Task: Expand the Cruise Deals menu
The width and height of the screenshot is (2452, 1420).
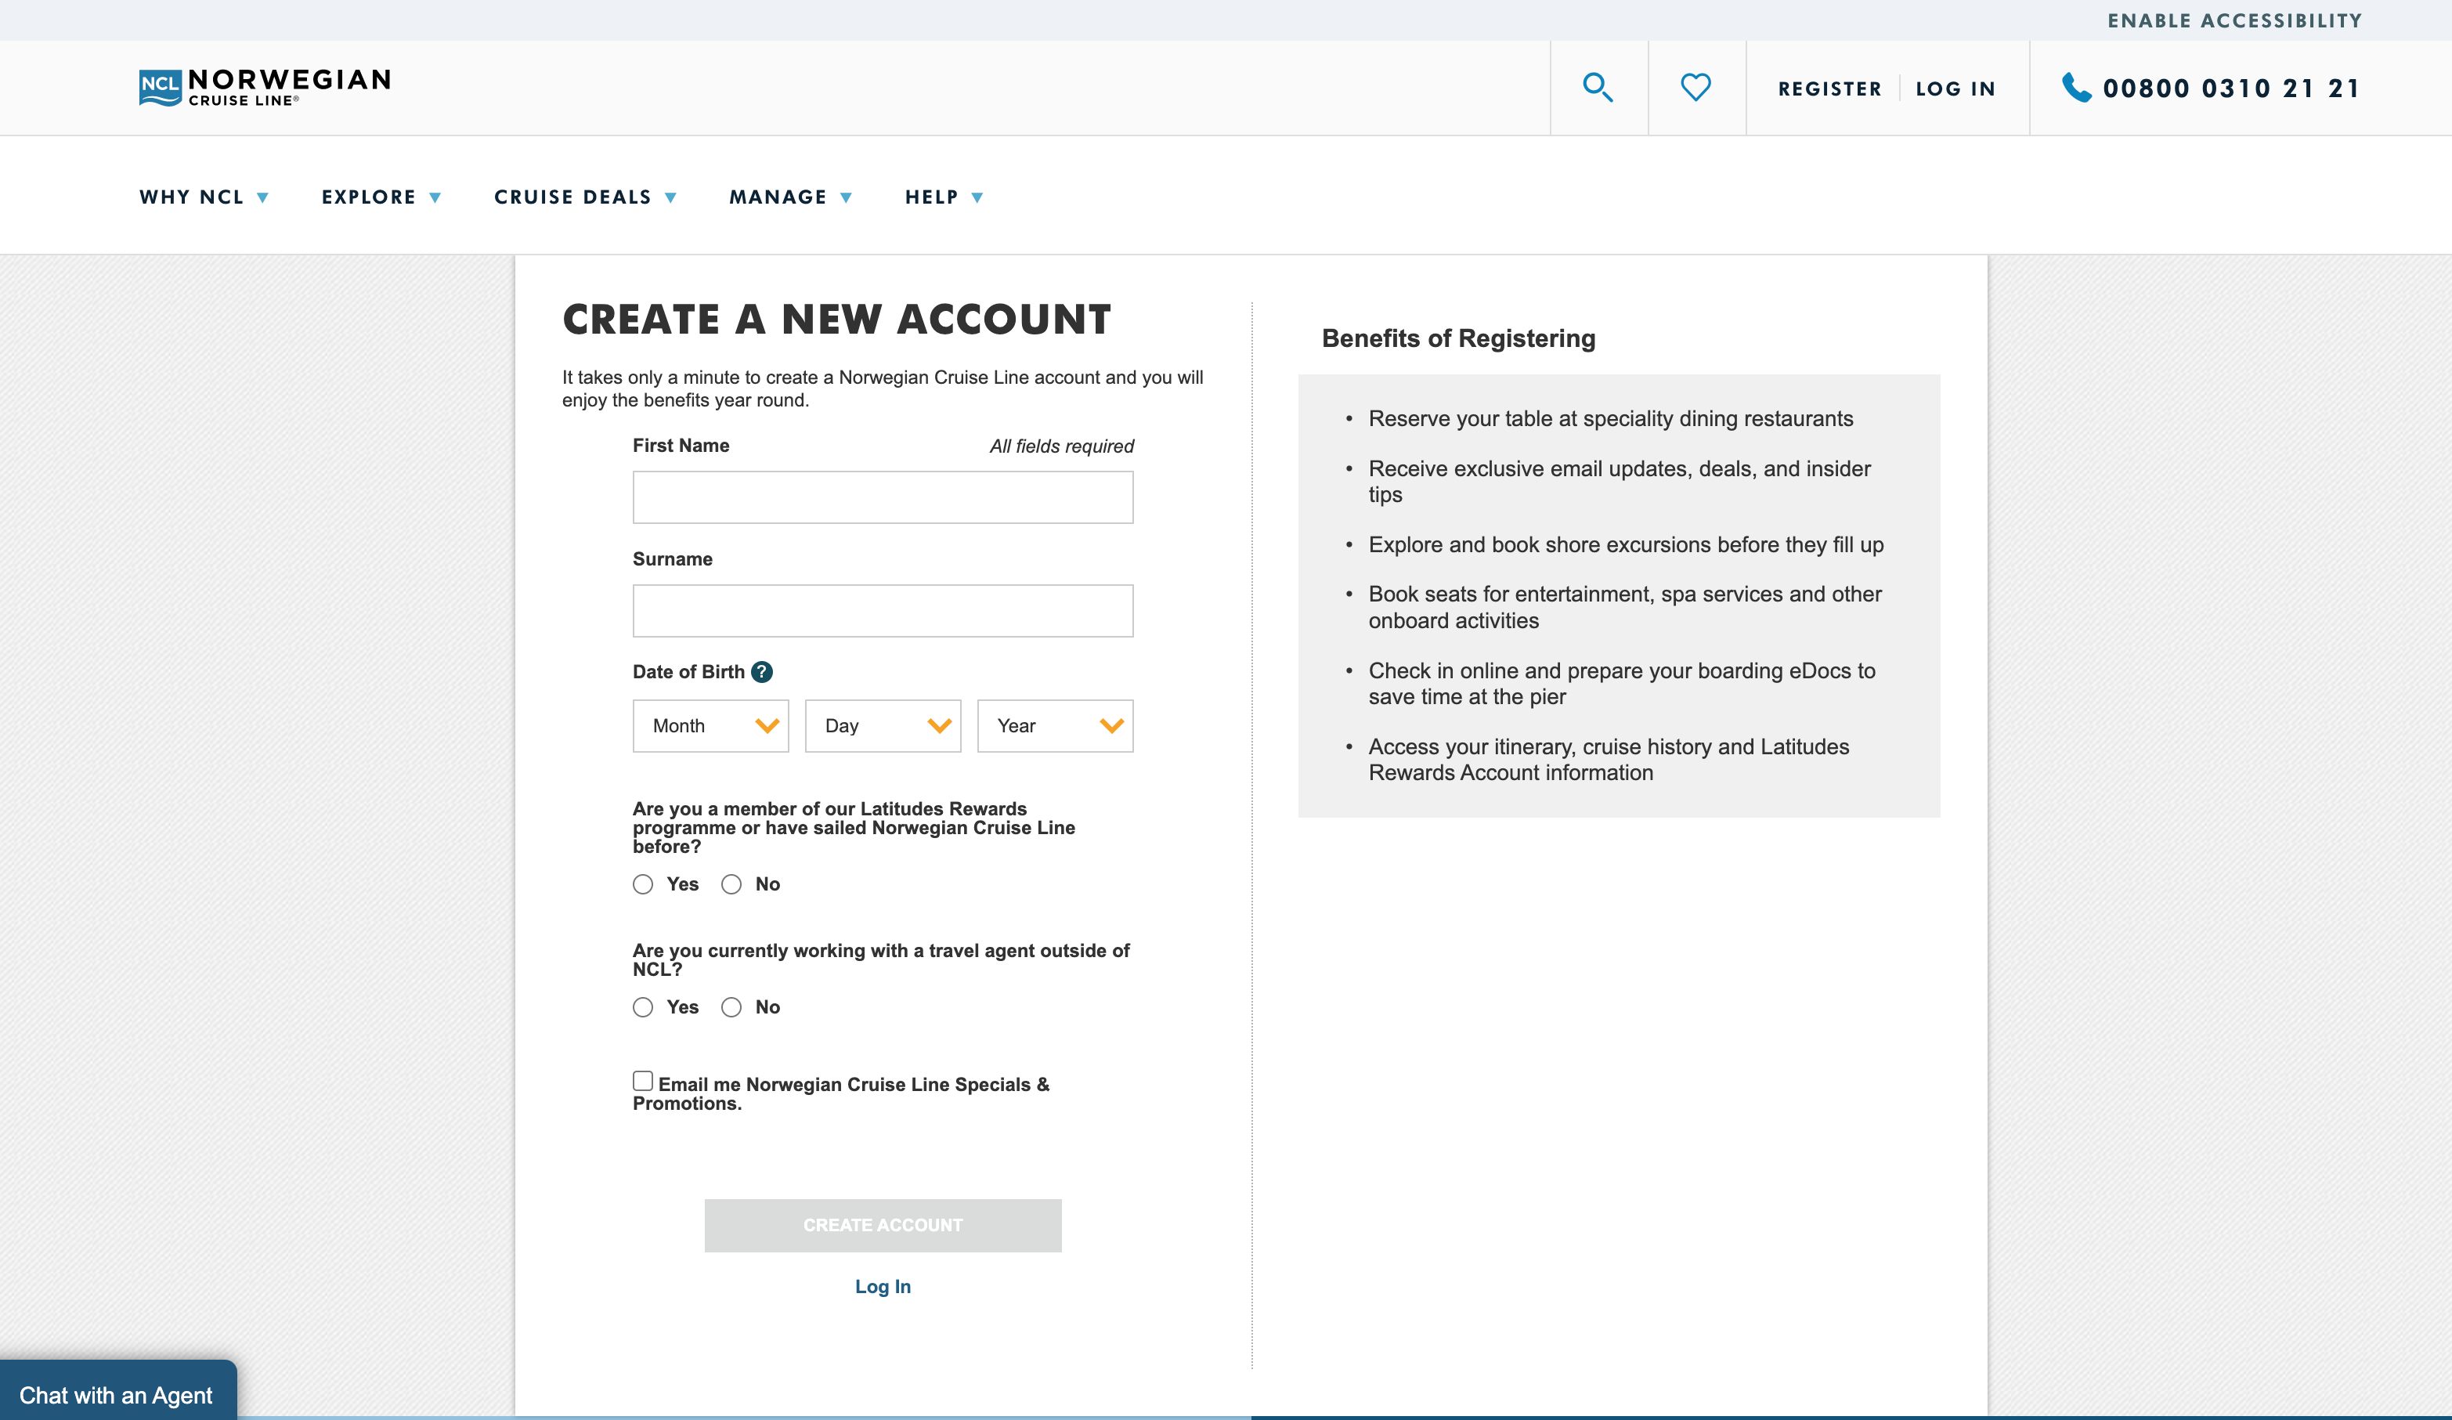Action: (x=585, y=197)
